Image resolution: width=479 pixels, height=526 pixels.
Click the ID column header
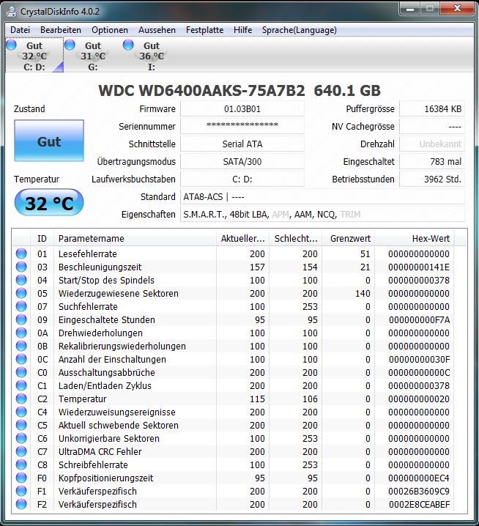click(42, 239)
